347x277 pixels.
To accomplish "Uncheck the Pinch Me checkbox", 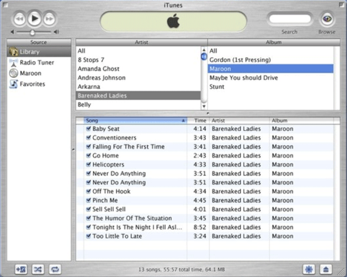I will coord(88,200).
